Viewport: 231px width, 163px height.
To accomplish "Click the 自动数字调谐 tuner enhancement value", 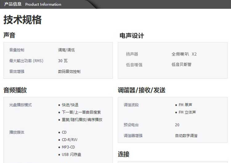I will pos(186,136).
